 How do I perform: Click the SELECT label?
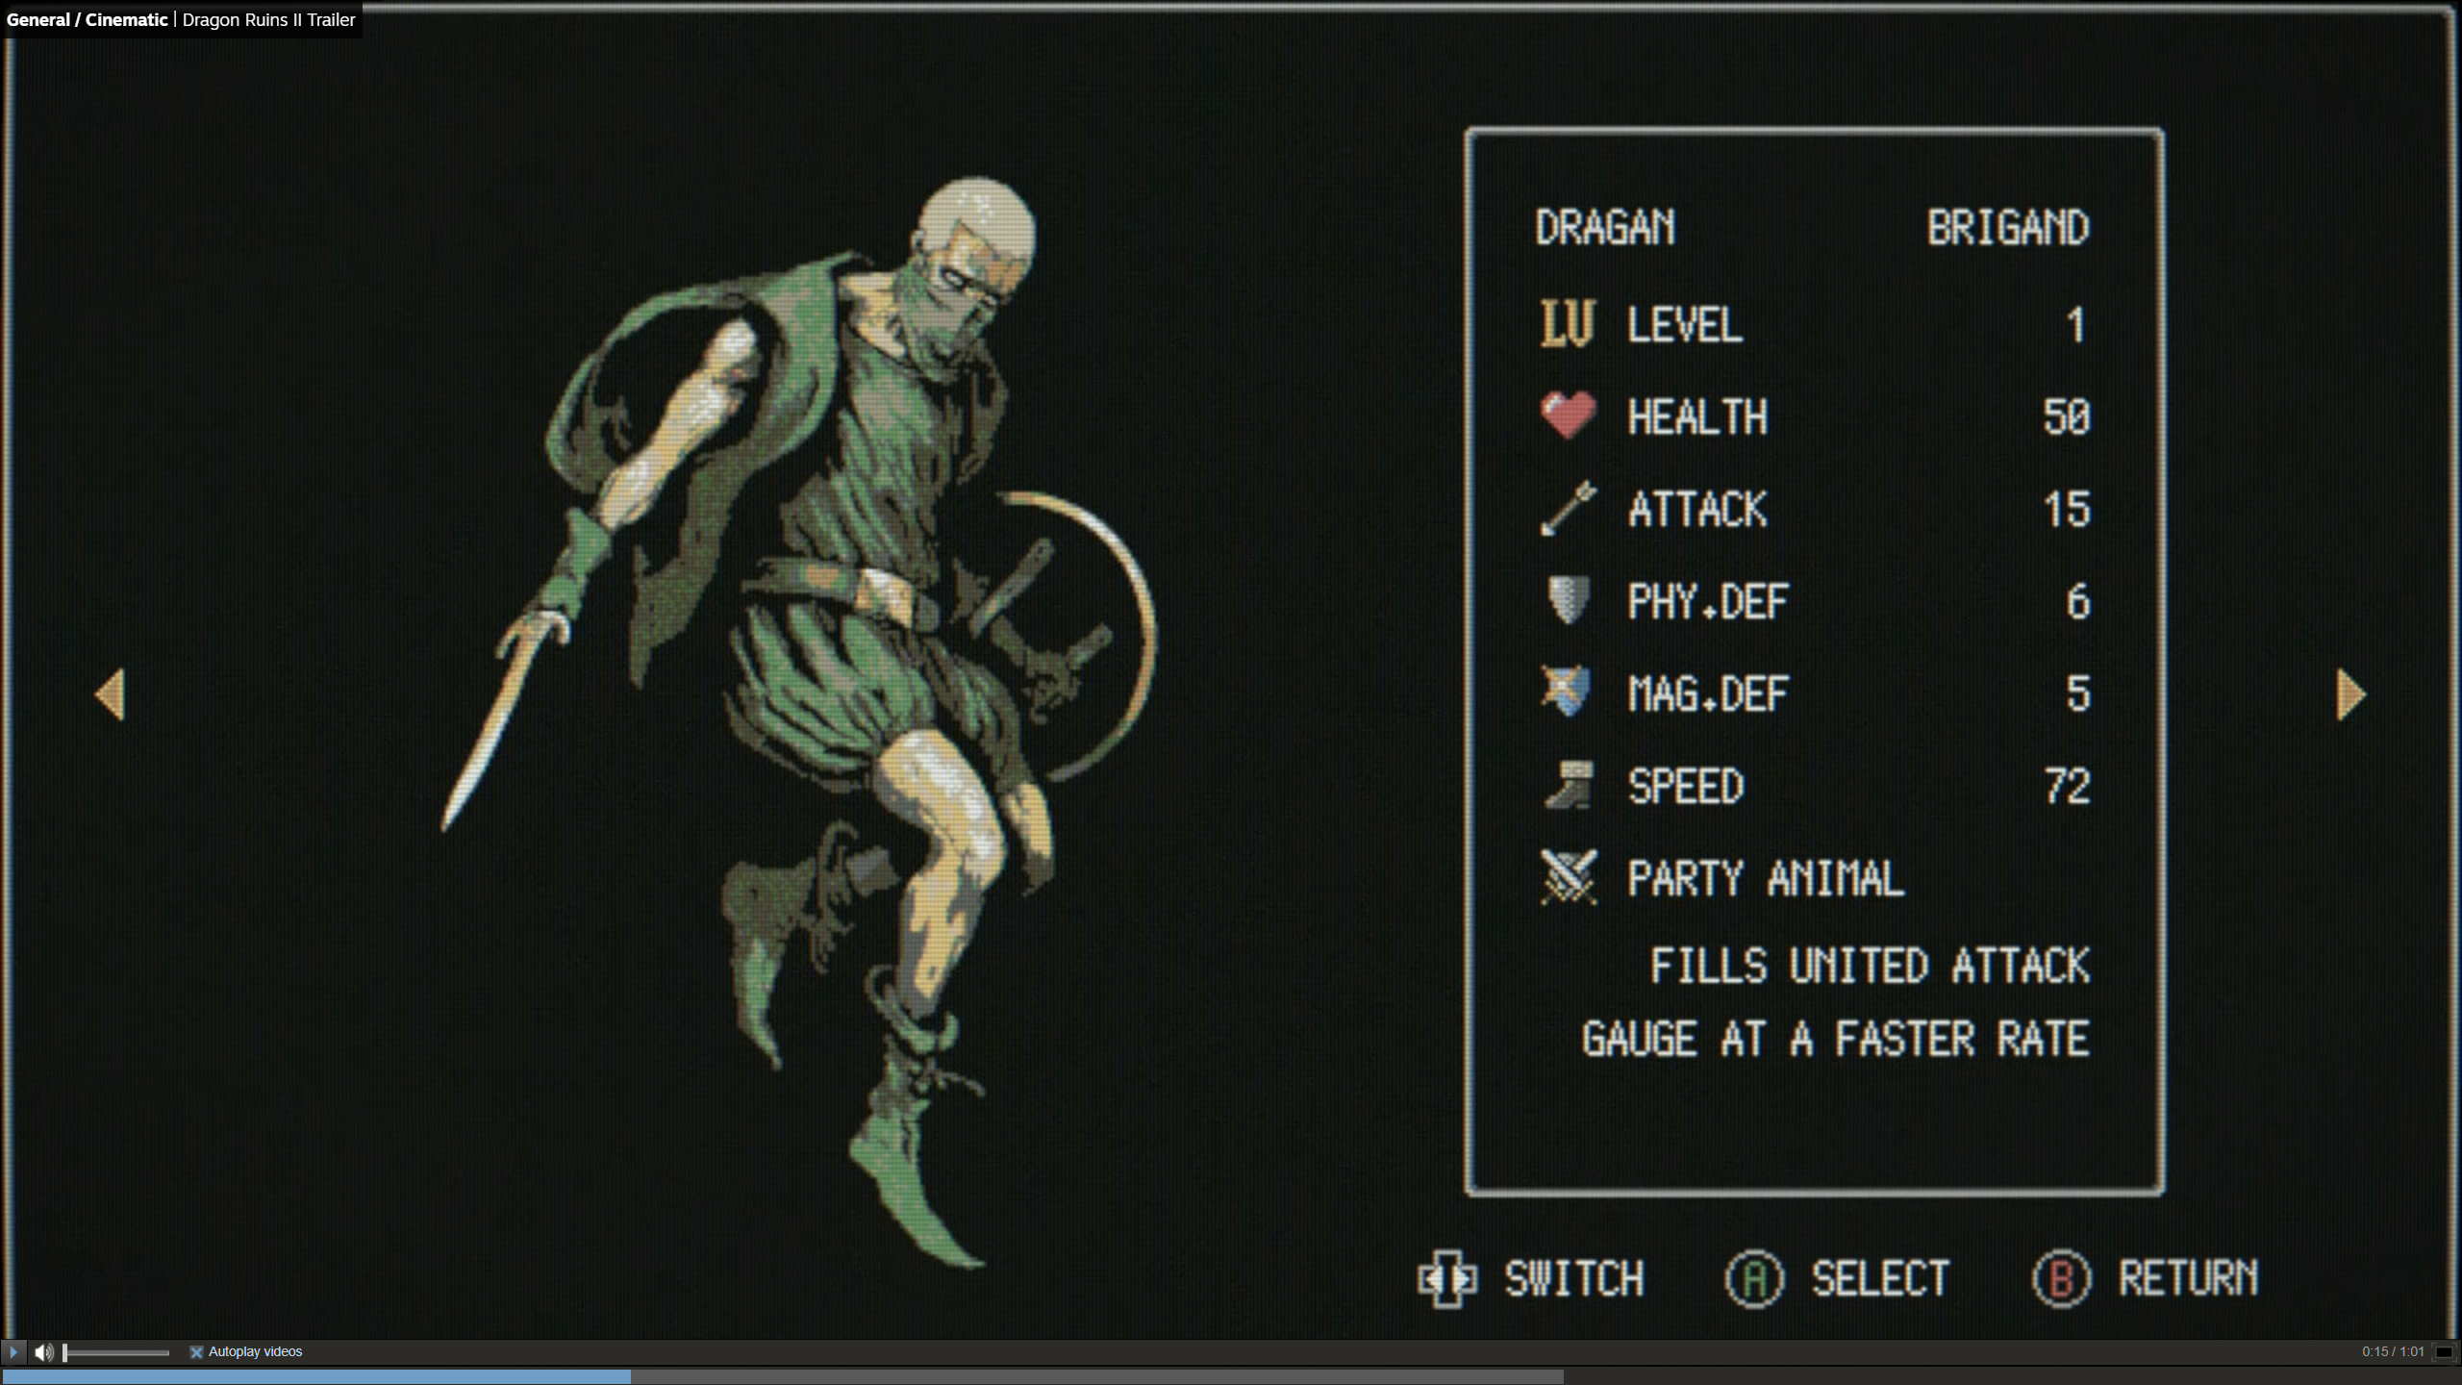1881,1278
